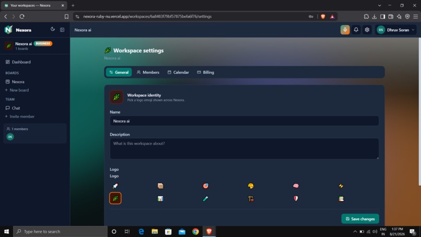Screen dimensions: 421x237
Task: Switch to the Members tab
Action: click(148, 72)
